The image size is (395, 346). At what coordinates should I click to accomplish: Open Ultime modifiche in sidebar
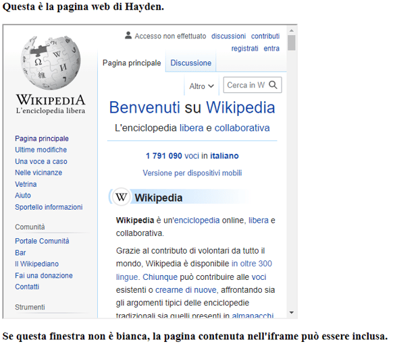(41, 150)
